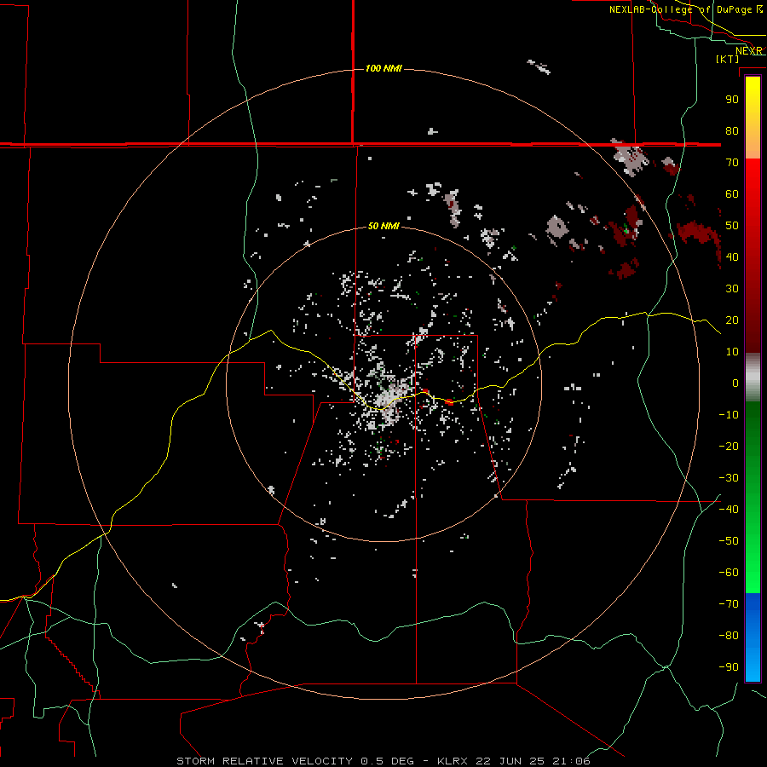
Task: Click the STORM RELATIVE VELOCITY 0.5 DEG caption
Action: pos(295,761)
